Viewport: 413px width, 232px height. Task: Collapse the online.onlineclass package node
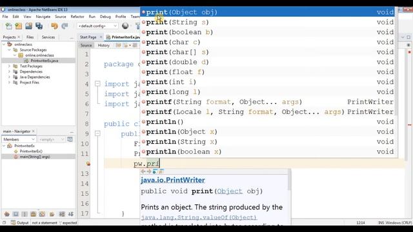(x=15, y=55)
